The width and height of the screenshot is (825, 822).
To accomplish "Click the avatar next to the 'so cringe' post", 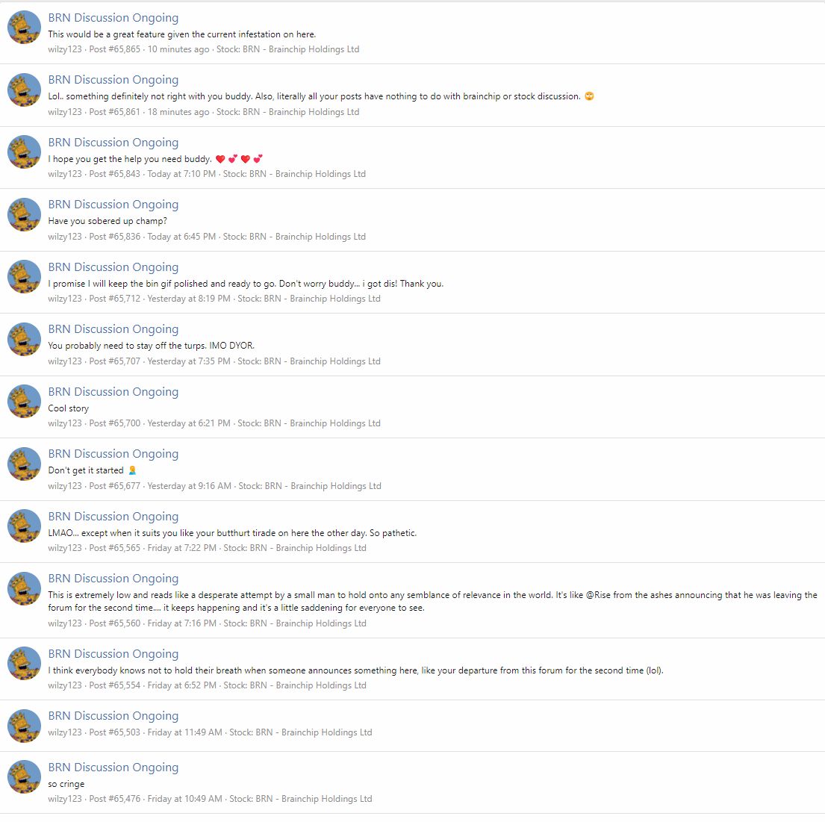I will (24, 776).
